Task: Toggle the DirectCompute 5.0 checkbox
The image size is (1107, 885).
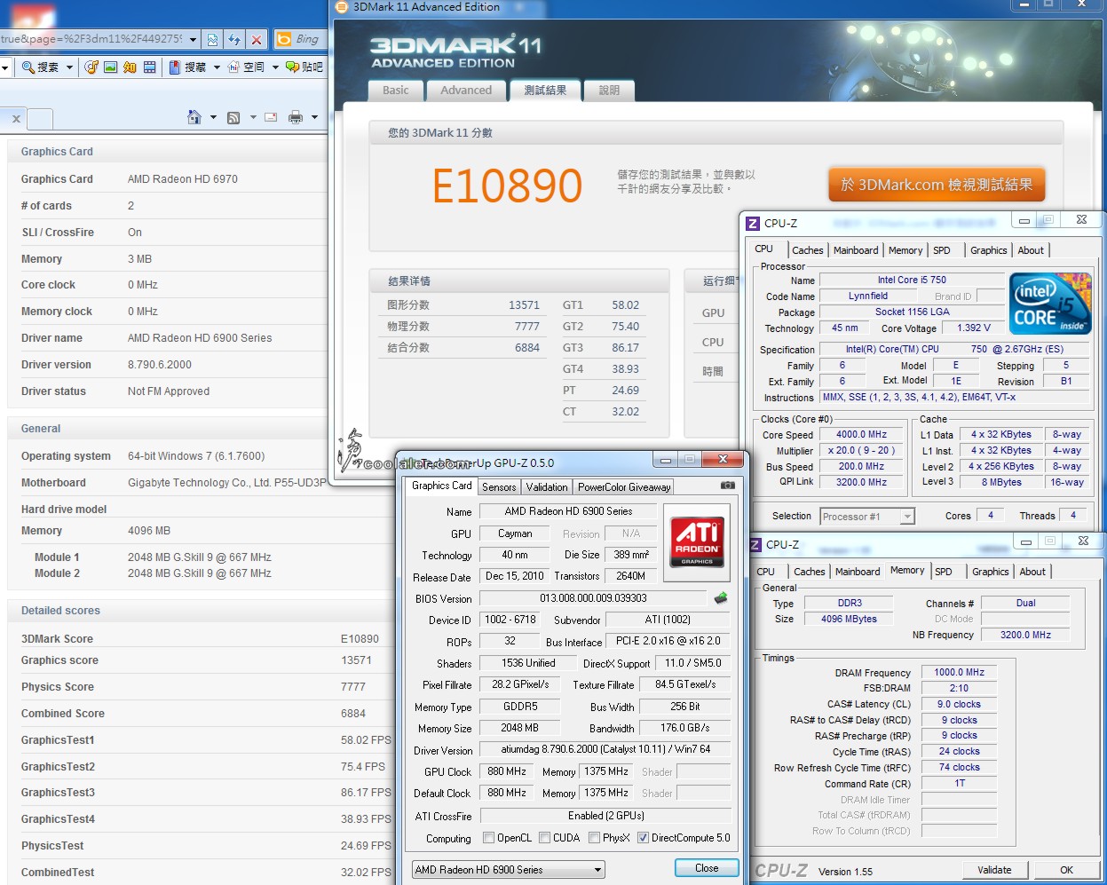Action: [643, 837]
